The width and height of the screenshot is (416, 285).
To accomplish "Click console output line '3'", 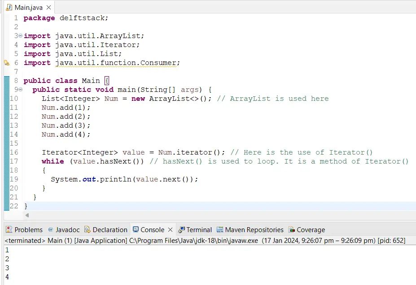I will (x=7, y=268).
